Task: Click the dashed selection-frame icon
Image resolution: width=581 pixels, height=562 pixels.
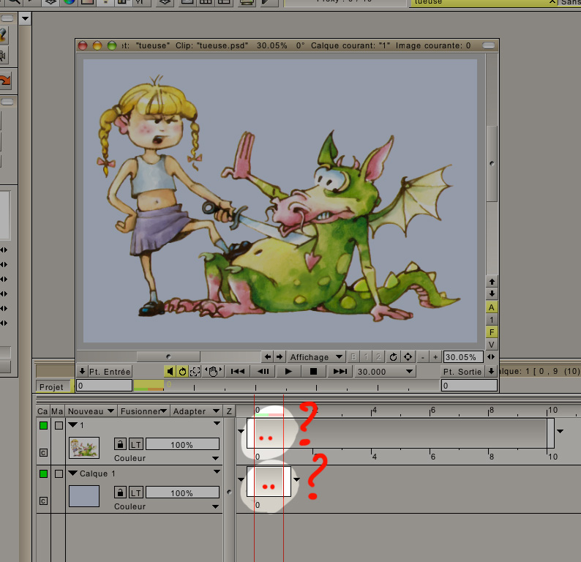Action: (195, 371)
